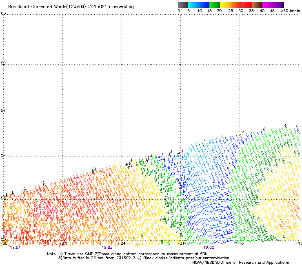Click the yellow 20-25 knots color bar segment
Viewport: 302px width, 265px height.
pos(225,5)
